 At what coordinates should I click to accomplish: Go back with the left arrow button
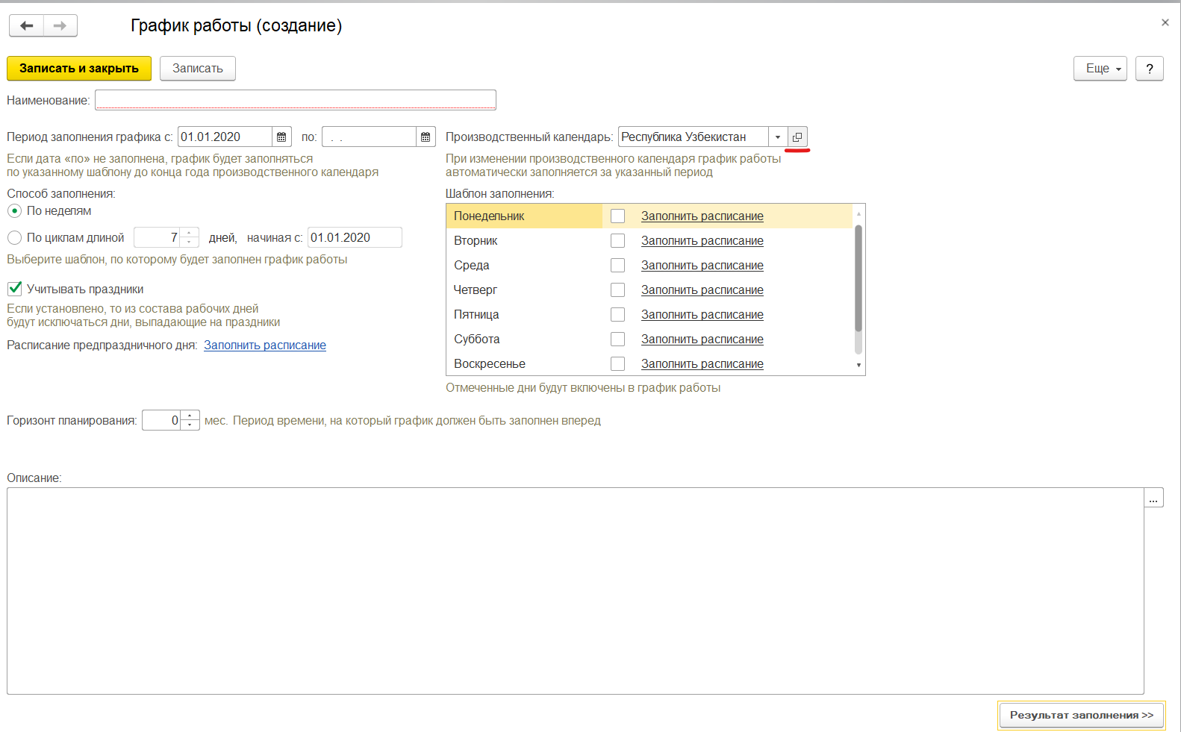pos(27,25)
